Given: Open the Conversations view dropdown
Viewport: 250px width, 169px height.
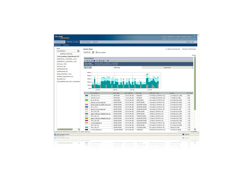Looking at the screenshot, I should [x=78, y=51].
